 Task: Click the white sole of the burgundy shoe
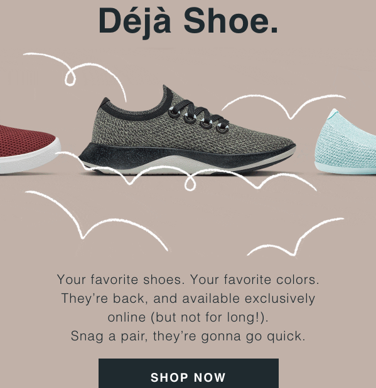tap(31, 160)
